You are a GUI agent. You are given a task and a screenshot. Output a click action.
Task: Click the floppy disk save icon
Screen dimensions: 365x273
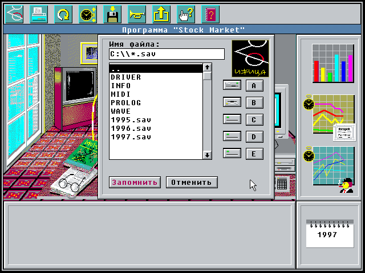click(x=112, y=14)
